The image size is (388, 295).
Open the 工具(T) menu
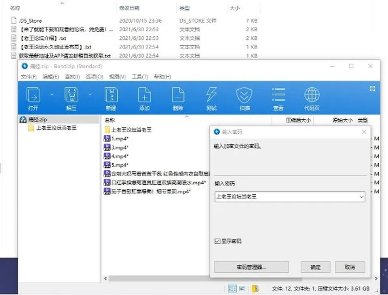coord(140,77)
